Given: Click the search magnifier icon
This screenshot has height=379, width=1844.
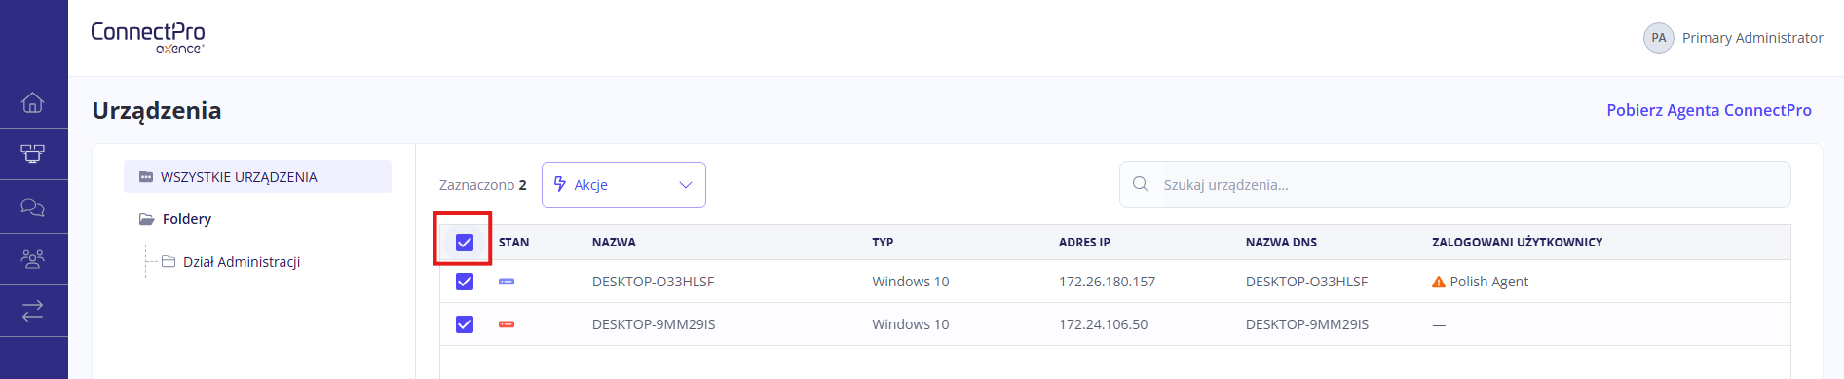Looking at the screenshot, I should pyautogui.click(x=1141, y=184).
